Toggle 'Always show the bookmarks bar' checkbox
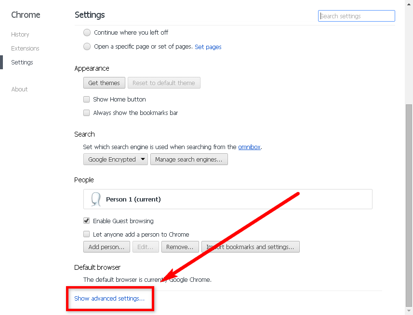 coord(87,113)
